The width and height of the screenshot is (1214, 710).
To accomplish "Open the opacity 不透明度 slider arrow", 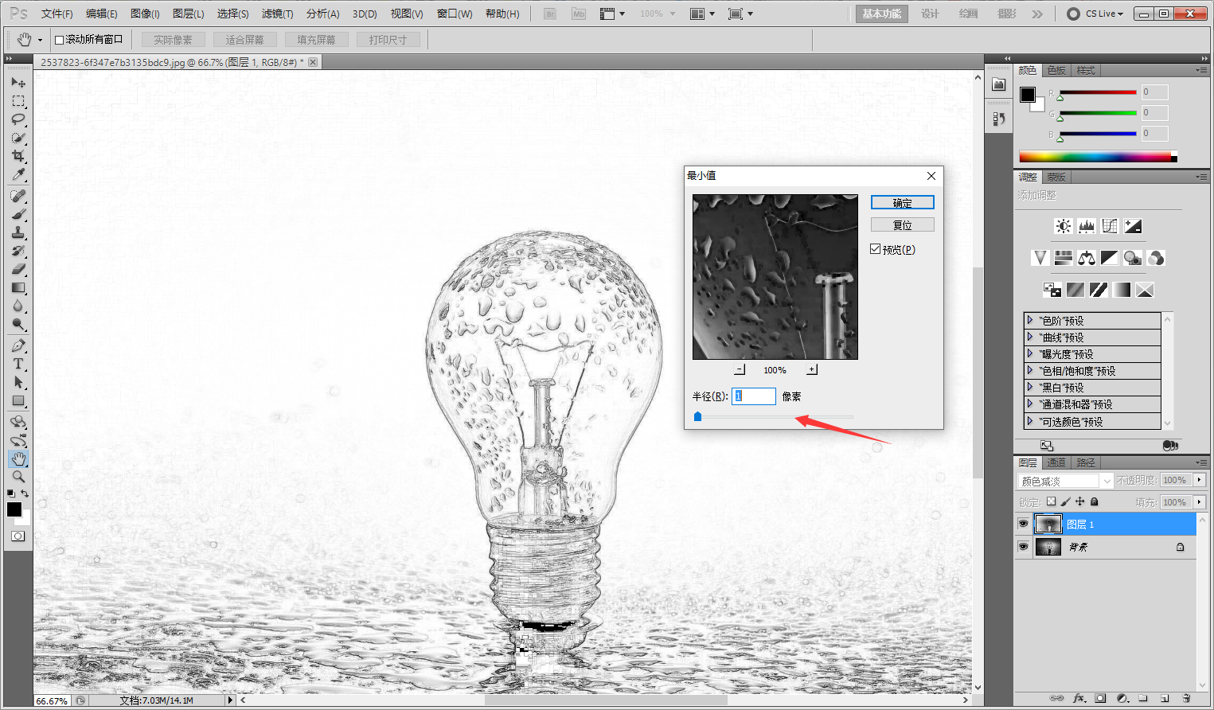I will coord(1199,480).
